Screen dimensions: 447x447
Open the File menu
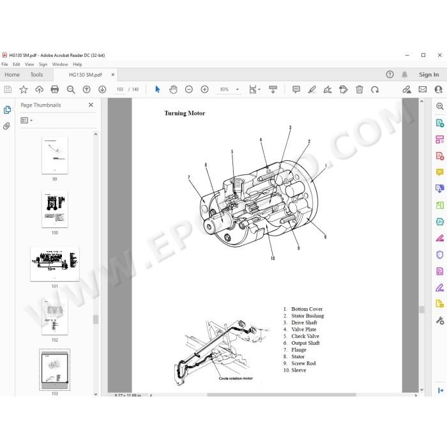[4, 64]
